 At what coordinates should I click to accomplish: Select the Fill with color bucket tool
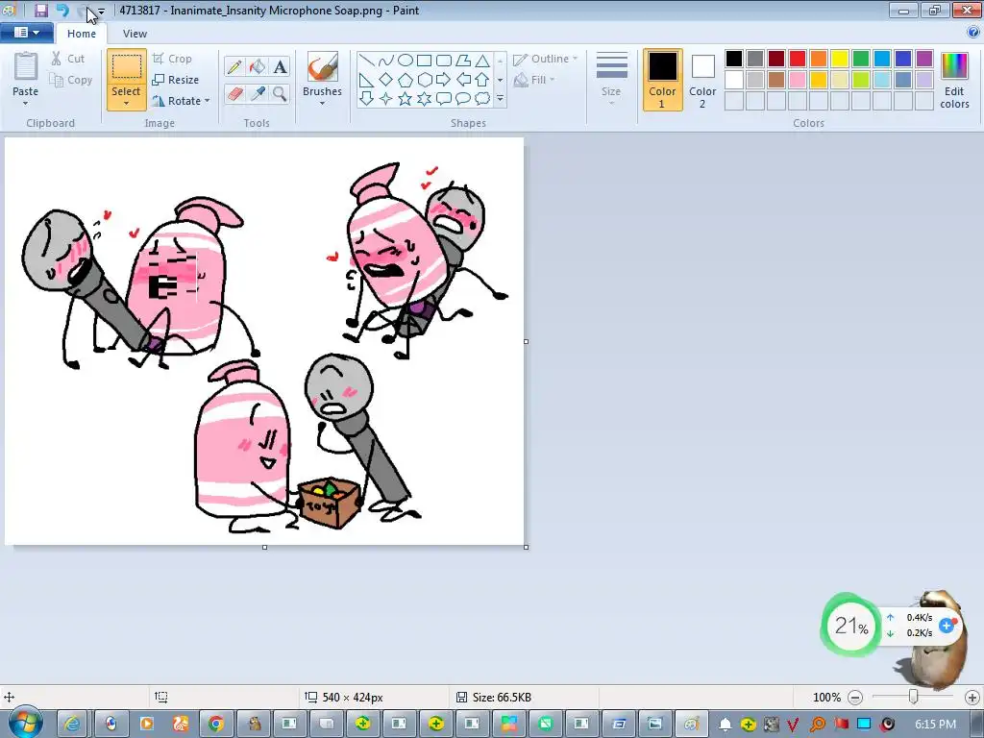pos(257,67)
